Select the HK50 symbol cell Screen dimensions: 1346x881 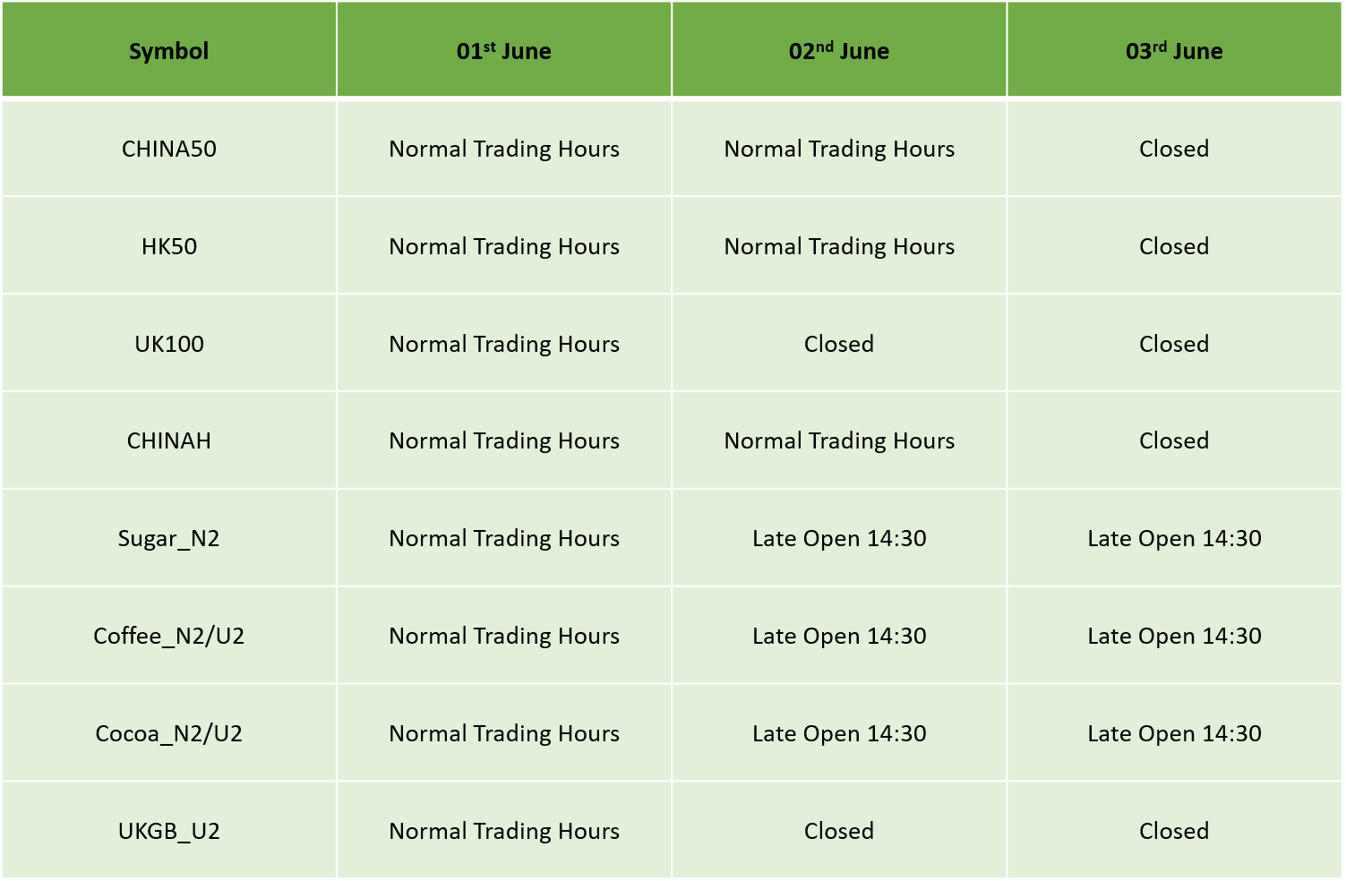[168, 246]
